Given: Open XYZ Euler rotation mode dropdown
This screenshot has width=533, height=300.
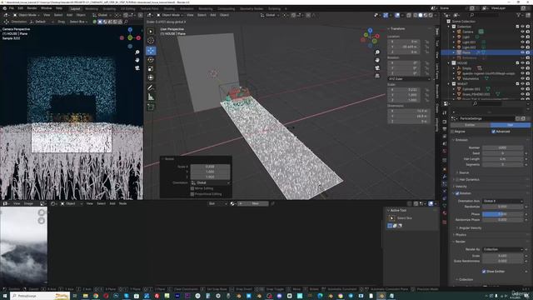Looking at the screenshot, I should click(x=409, y=78).
